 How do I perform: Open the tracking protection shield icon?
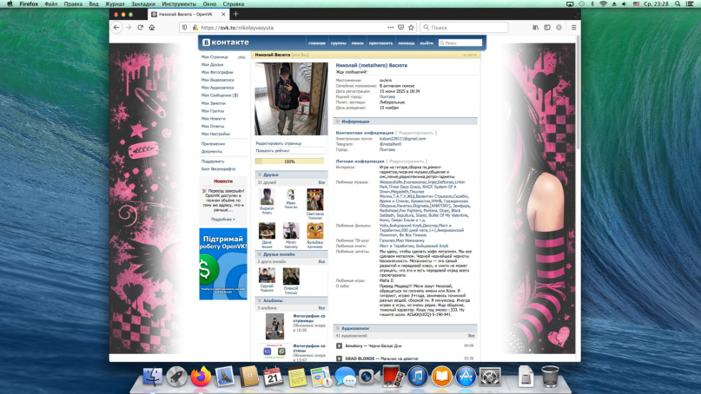click(x=185, y=27)
